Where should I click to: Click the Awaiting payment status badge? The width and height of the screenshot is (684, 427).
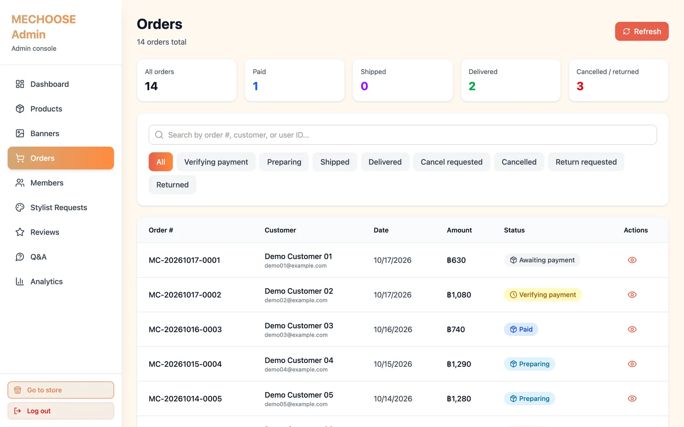pyautogui.click(x=542, y=260)
